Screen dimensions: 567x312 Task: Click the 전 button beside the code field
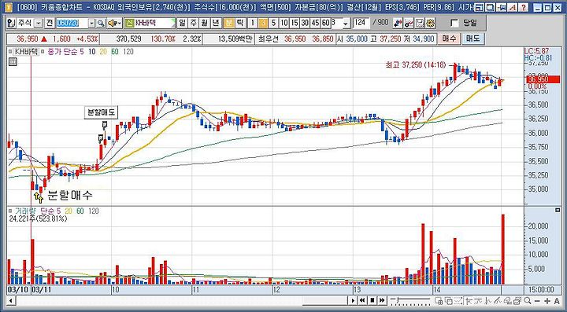pyautogui.click(x=50, y=23)
